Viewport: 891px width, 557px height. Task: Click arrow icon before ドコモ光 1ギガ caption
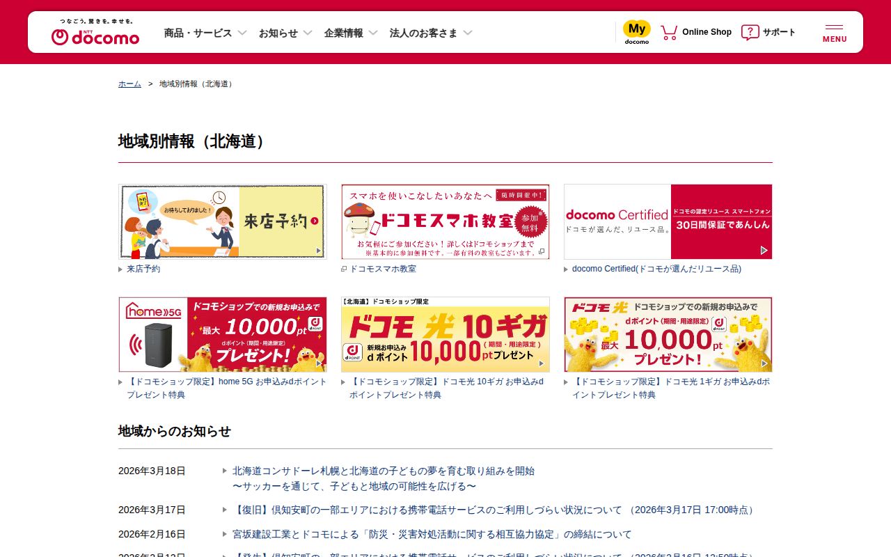point(566,382)
